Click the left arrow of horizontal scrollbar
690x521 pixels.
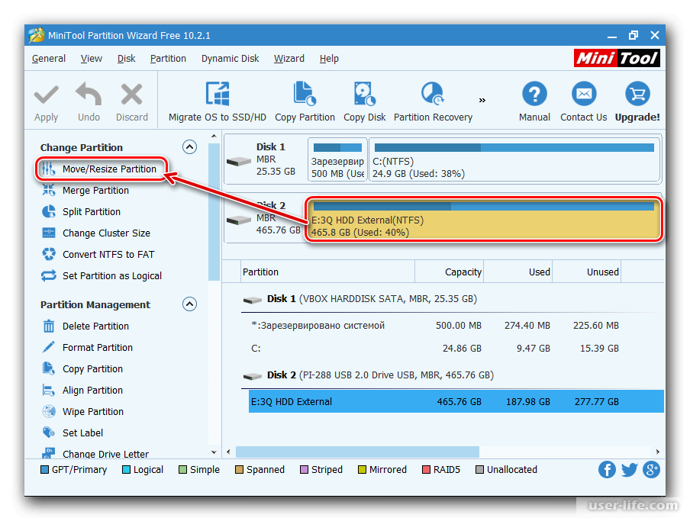[228, 452]
